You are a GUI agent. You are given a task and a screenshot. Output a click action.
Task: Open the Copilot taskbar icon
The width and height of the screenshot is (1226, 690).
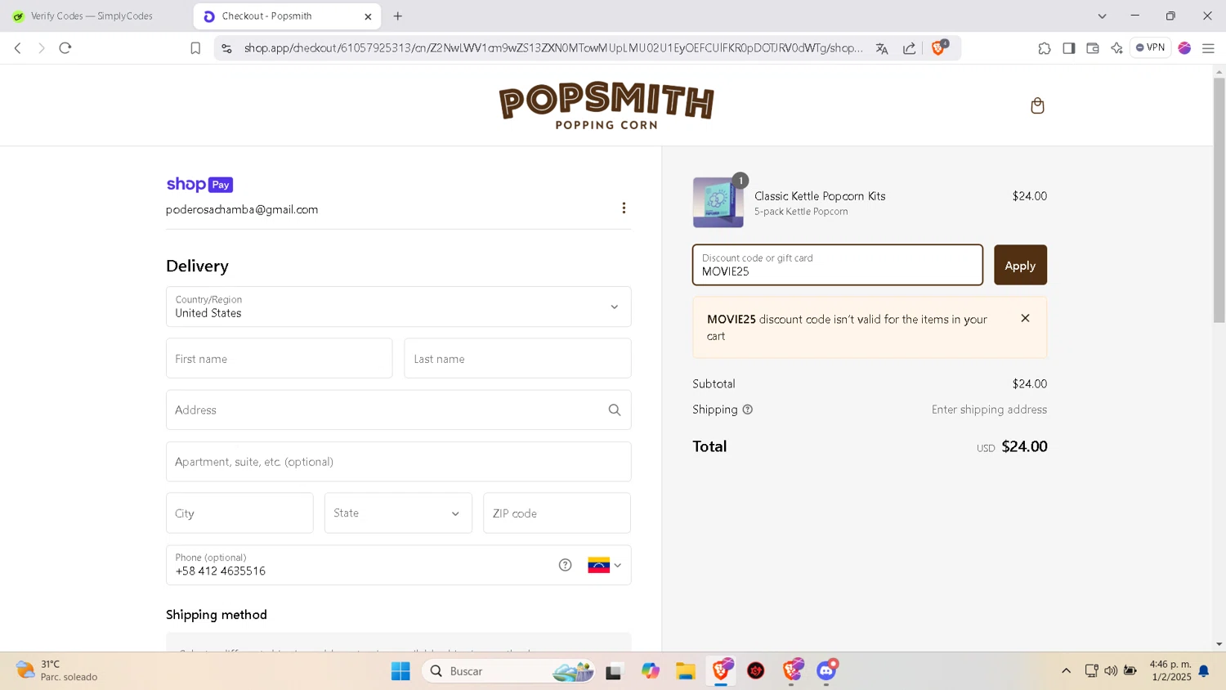tap(651, 671)
